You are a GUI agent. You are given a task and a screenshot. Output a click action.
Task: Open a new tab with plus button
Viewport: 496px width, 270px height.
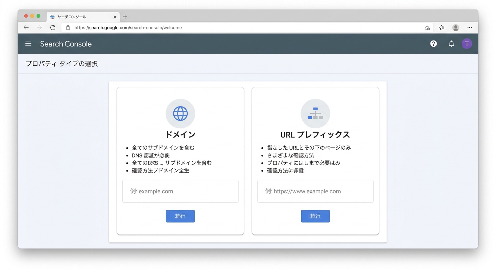[x=125, y=17]
